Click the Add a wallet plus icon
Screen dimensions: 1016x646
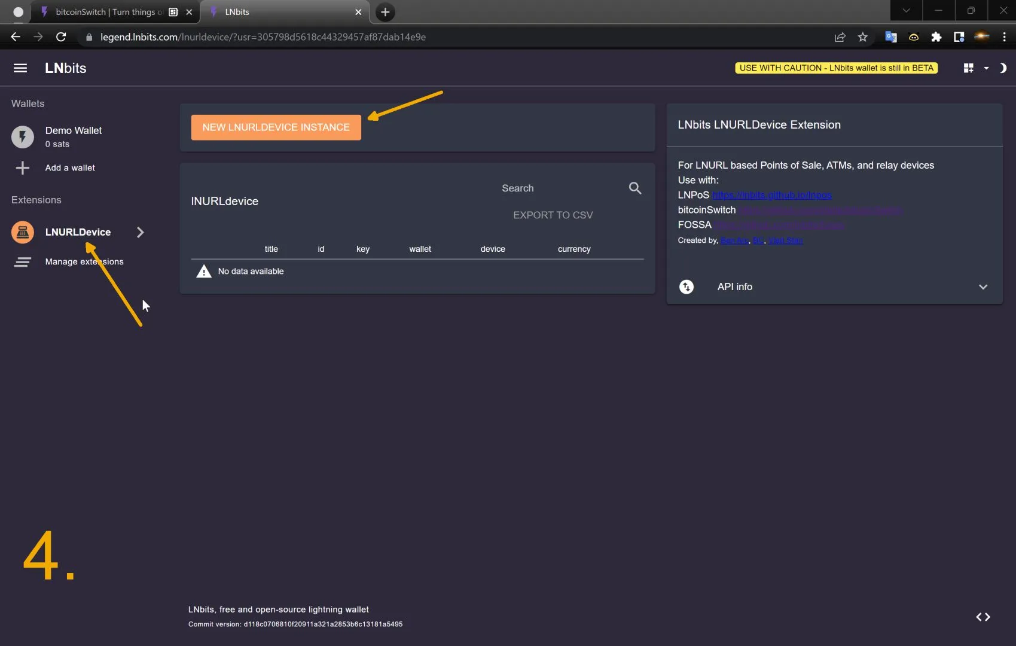[x=23, y=168]
